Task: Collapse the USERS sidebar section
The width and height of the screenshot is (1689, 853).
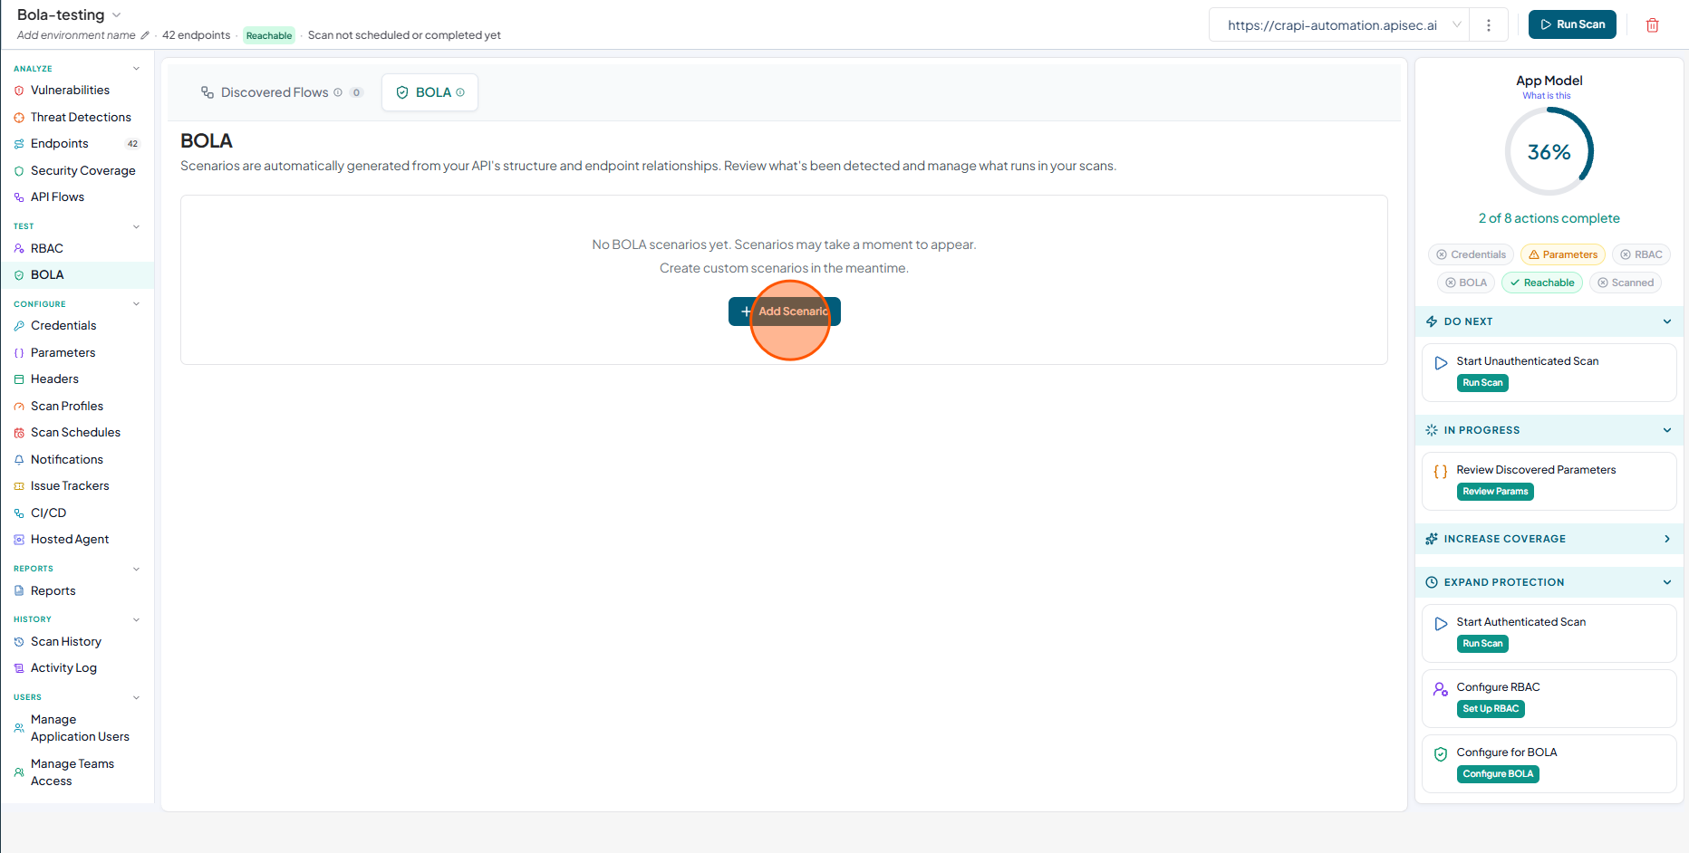Action: click(x=136, y=697)
